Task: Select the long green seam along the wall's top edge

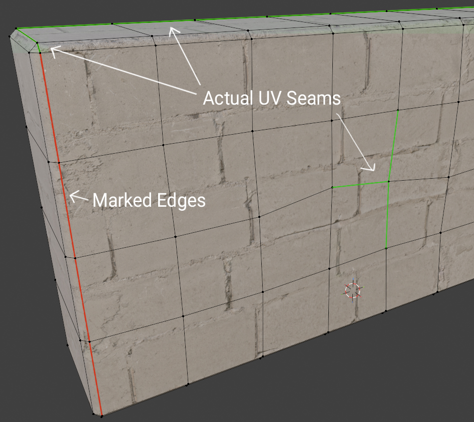Action: [x=245, y=18]
